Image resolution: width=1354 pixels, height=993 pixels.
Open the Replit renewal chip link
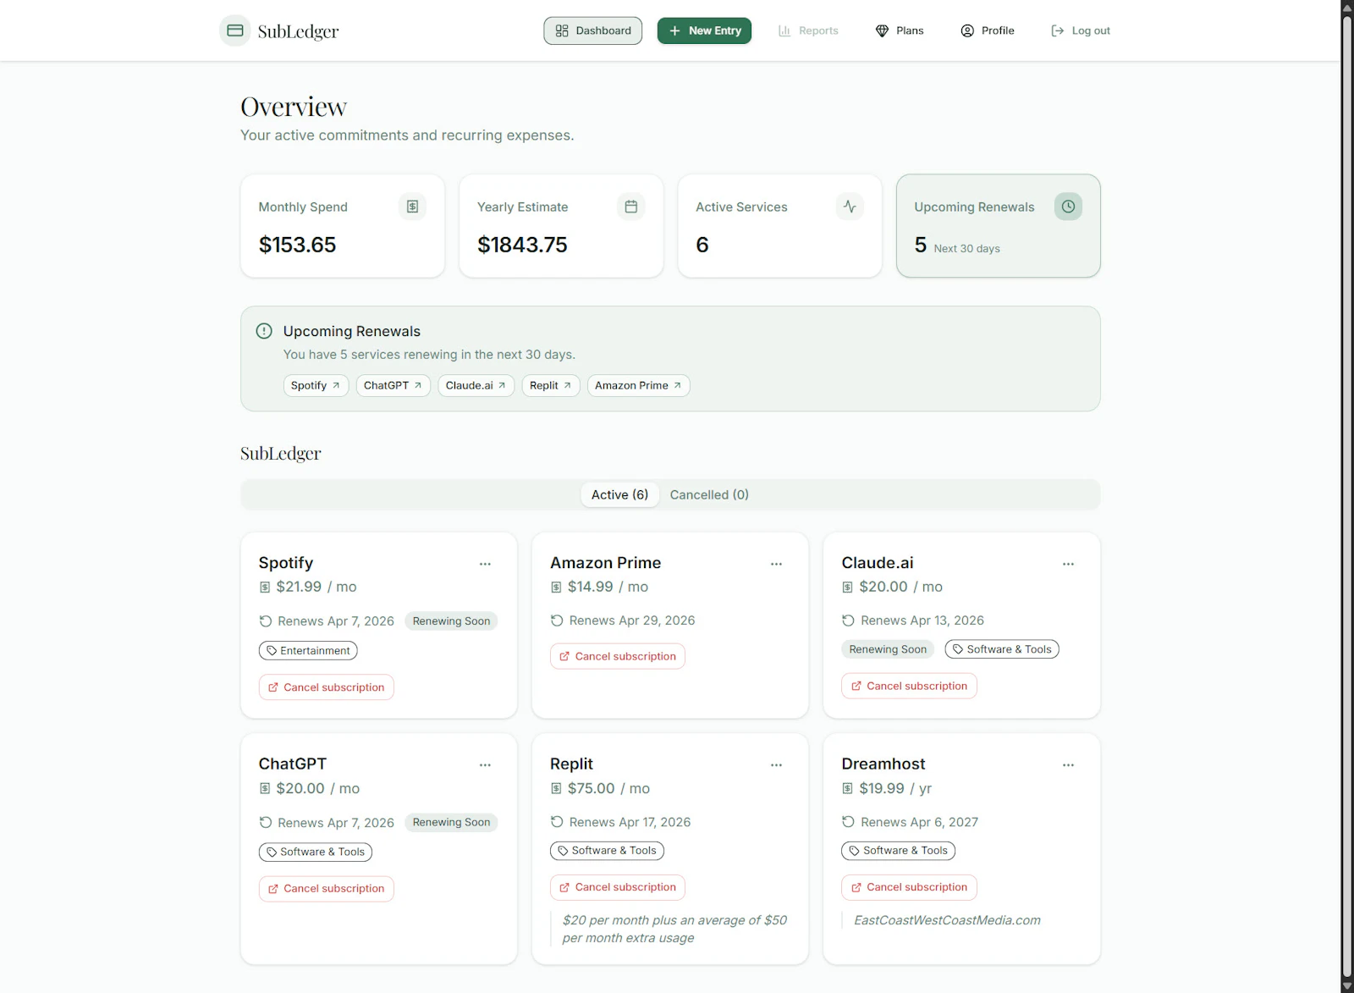[x=551, y=385]
